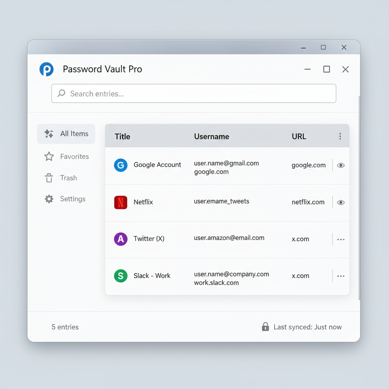Select the Netflix entry title

pyautogui.click(x=143, y=202)
